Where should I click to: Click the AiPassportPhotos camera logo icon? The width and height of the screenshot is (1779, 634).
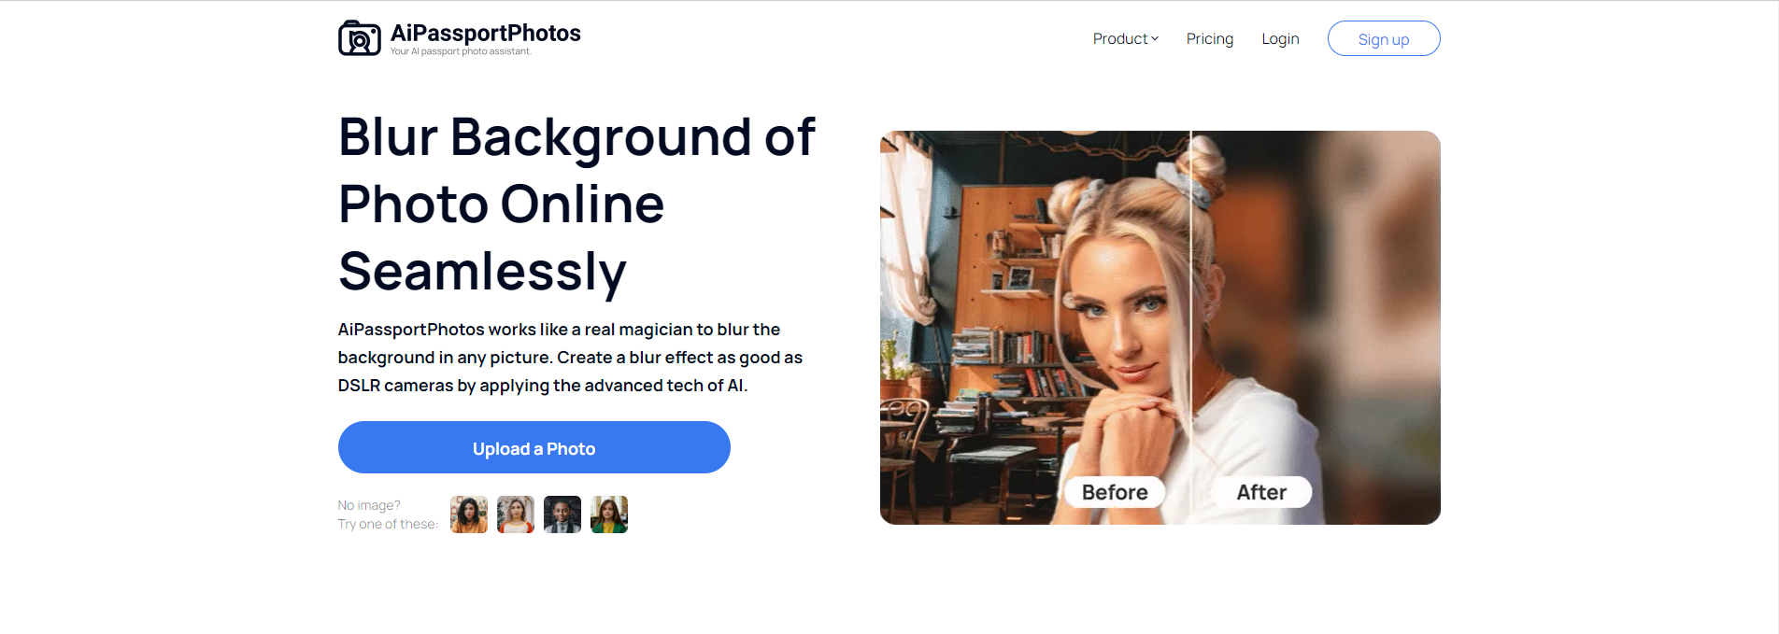click(359, 38)
